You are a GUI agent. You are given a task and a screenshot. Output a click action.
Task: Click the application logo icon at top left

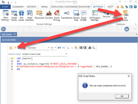pyautogui.click(x=3, y=2)
